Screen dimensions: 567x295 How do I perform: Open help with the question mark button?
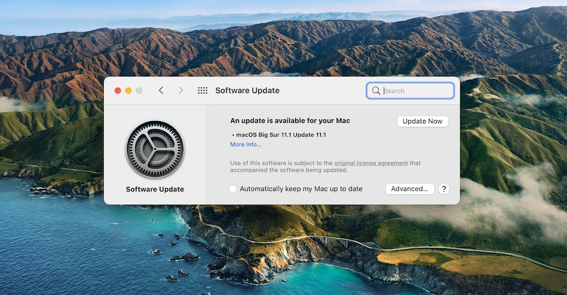pyautogui.click(x=443, y=189)
